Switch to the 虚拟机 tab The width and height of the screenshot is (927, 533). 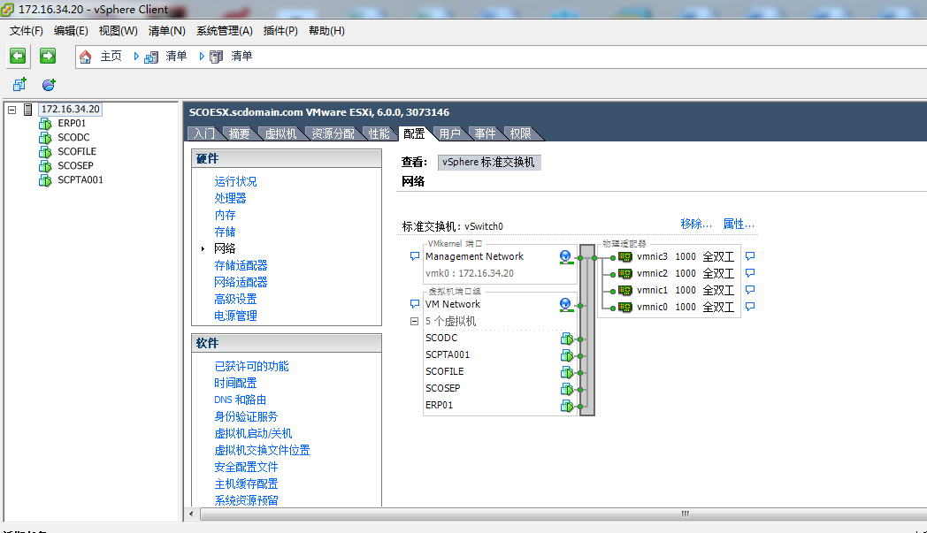tap(280, 133)
